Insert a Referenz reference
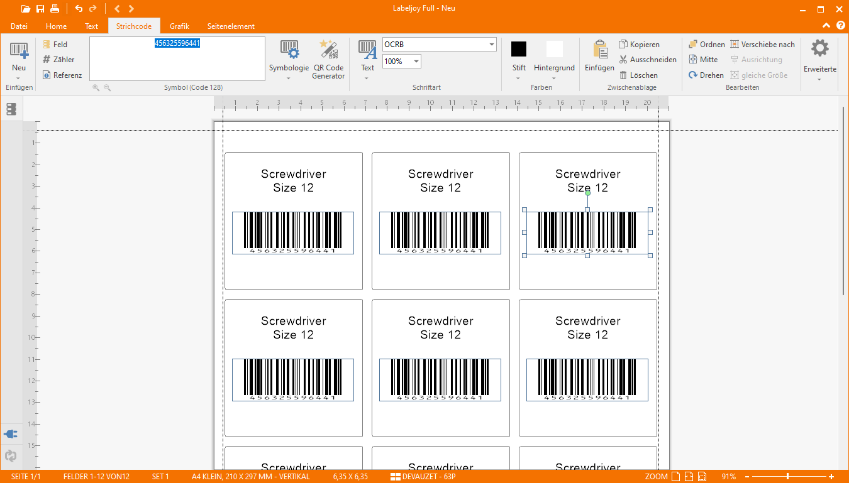849x483 pixels. 62,75
